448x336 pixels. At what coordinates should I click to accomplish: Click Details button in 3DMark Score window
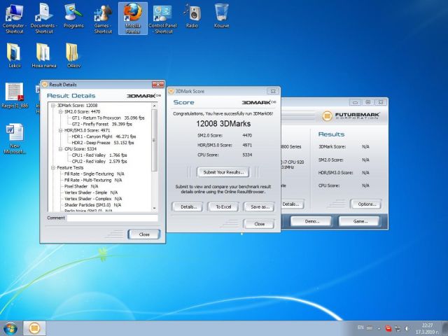click(x=188, y=207)
